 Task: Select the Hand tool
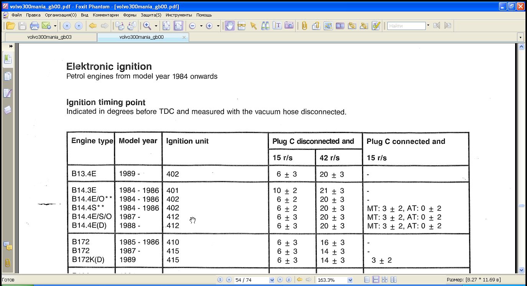point(229,26)
